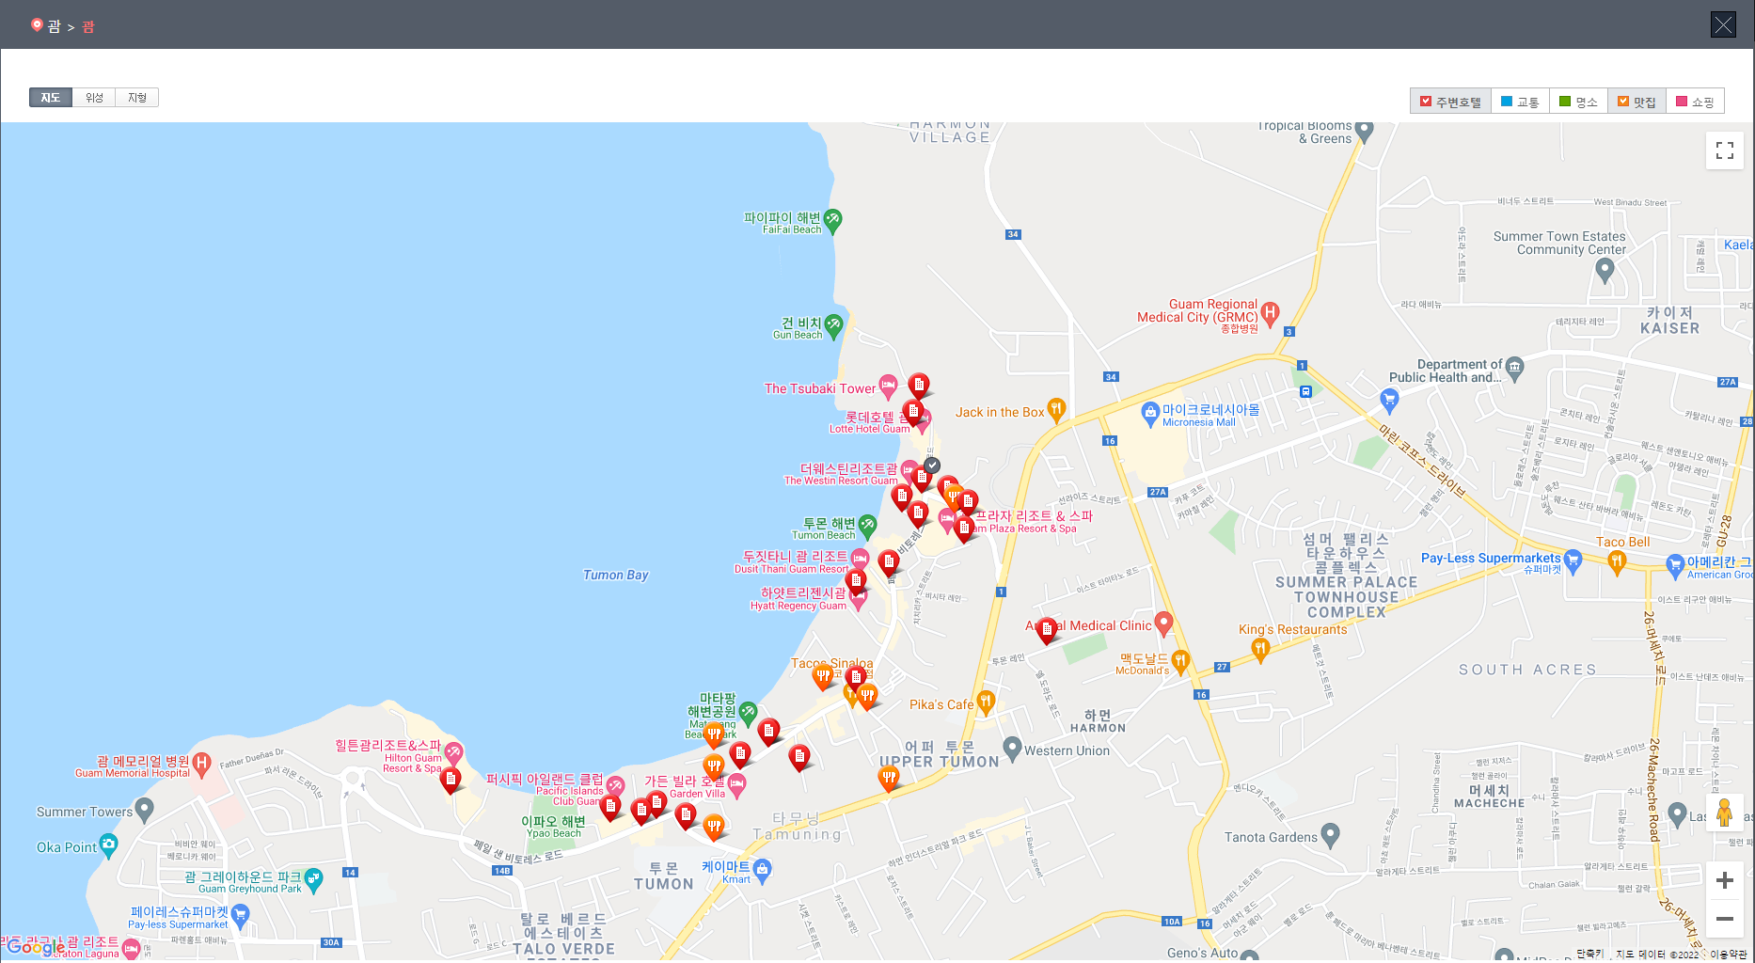1755x963 pixels.
Task: Toggle the 명소 attractions filter
Action: 1578,102
